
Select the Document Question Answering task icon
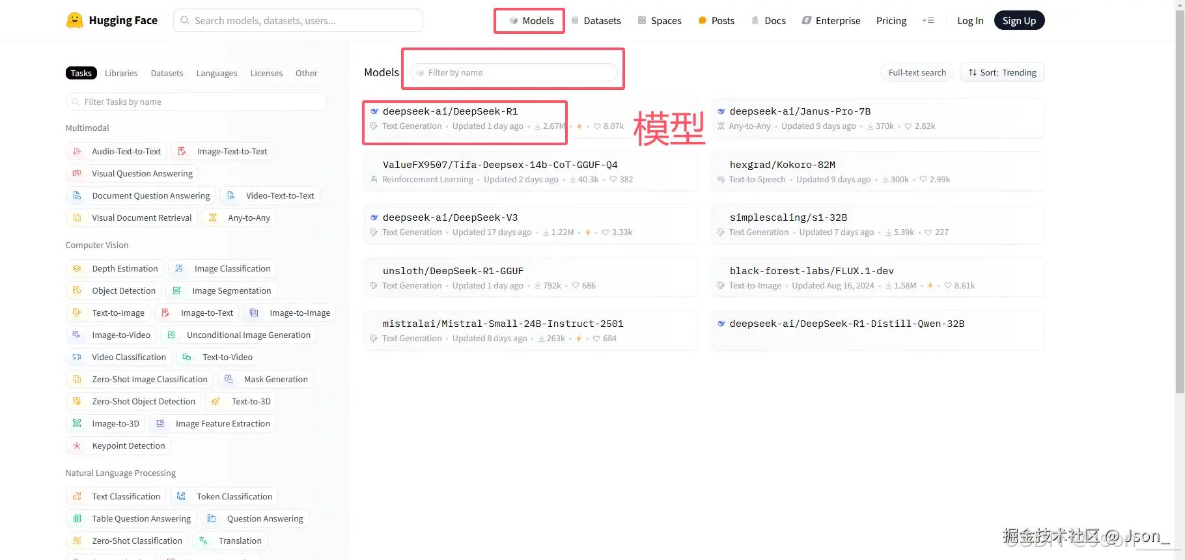point(77,195)
